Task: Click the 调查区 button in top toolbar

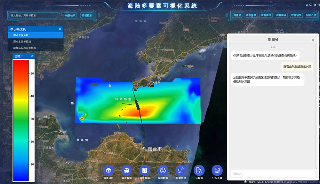Action: pyautogui.click(x=237, y=15)
